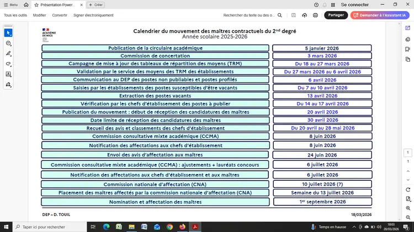Image resolution: width=414 pixels, height=232 pixels.
Task: Save the document with the disk icon
Action: [x=293, y=15]
